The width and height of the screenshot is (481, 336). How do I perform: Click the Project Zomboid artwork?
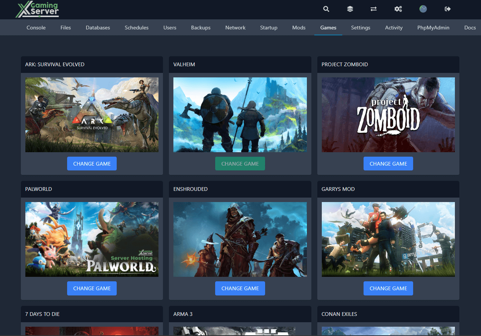[x=388, y=115]
